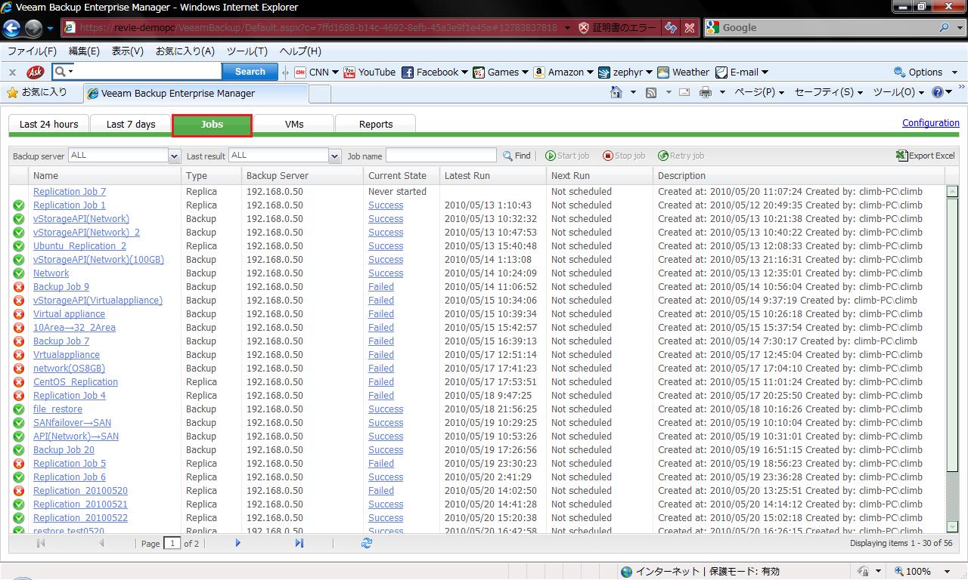Click the page number input field

pyautogui.click(x=172, y=543)
